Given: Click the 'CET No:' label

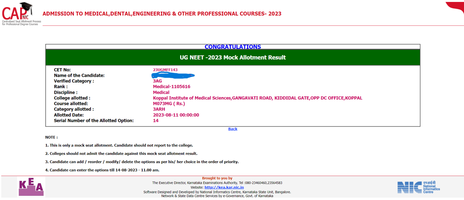Looking at the screenshot, I should click(62, 70).
